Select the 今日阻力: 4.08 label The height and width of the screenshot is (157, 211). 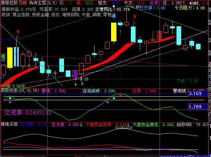(190, 8)
